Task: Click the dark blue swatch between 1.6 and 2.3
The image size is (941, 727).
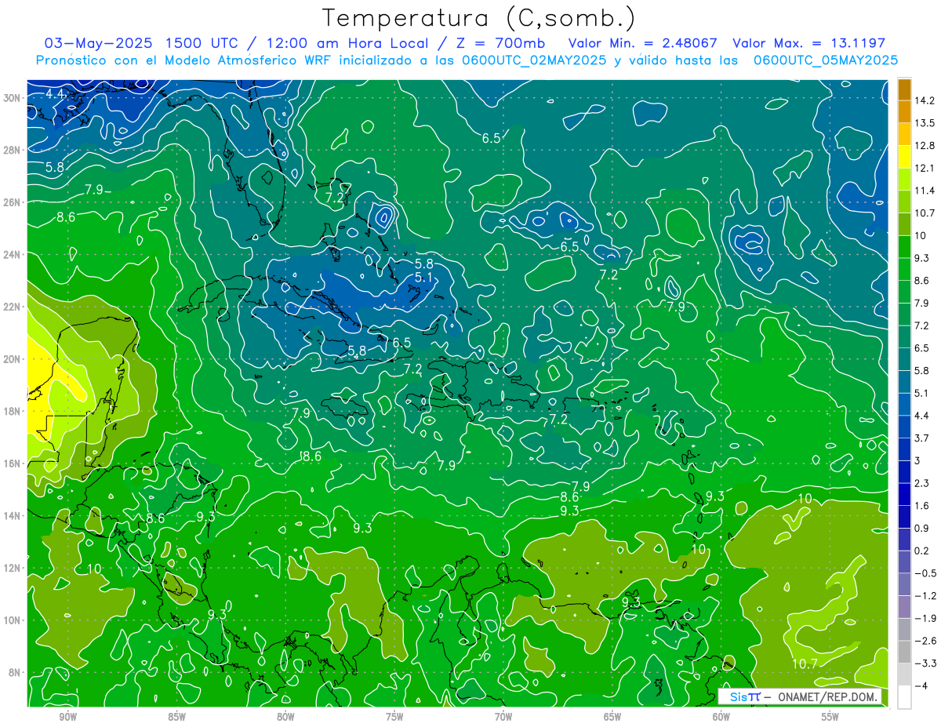Action: coord(904,494)
